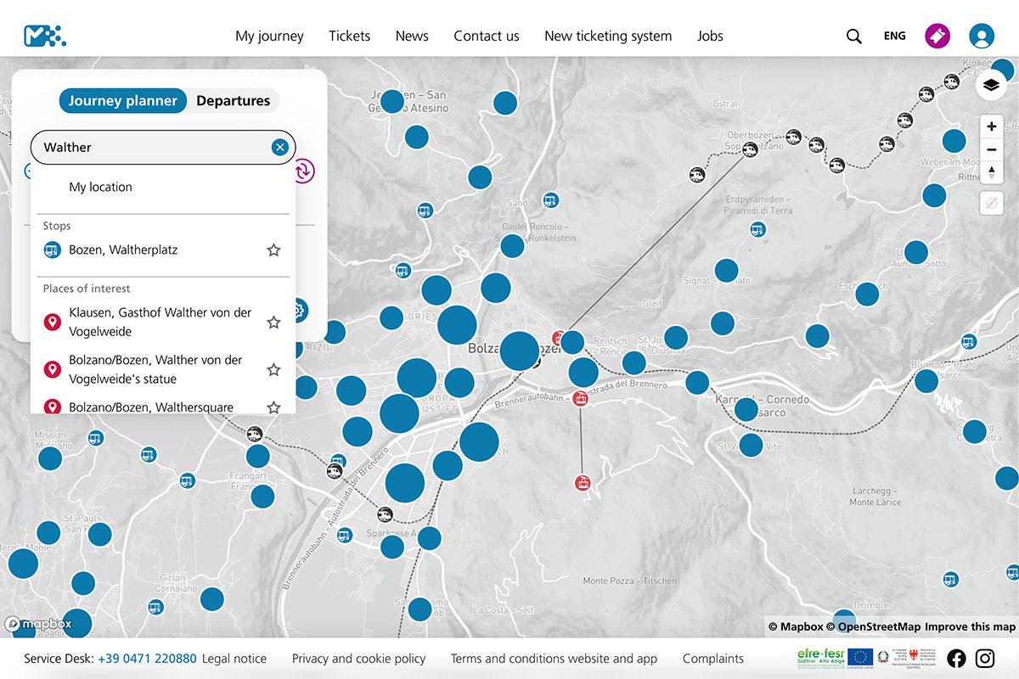The image size is (1019, 679).
Task: Call the Service Desk phone number
Action: point(147,659)
